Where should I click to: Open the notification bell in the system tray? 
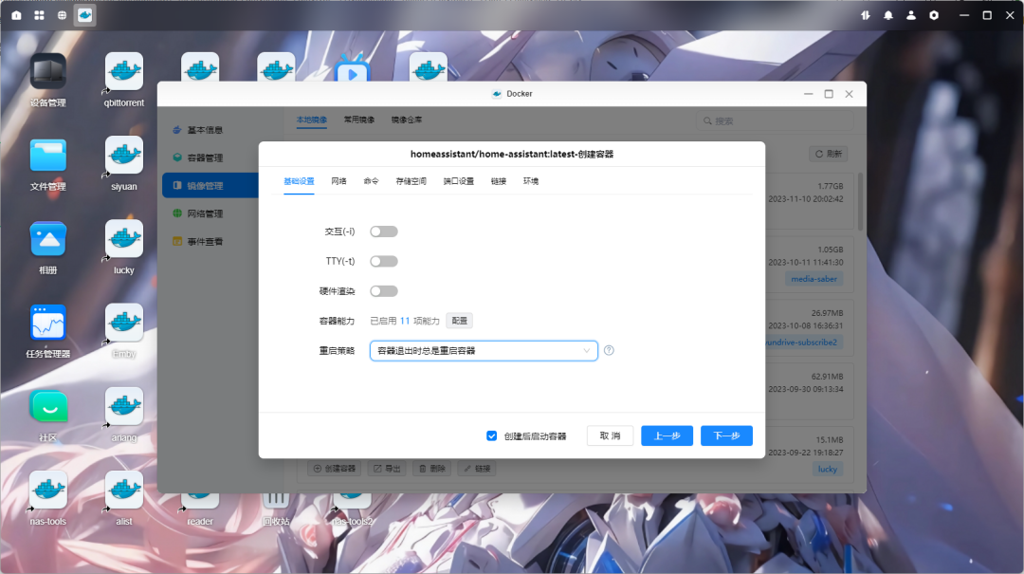[x=887, y=14]
